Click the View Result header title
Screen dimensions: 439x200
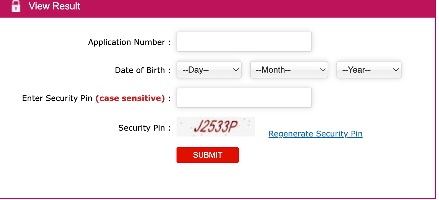click(x=54, y=6)
